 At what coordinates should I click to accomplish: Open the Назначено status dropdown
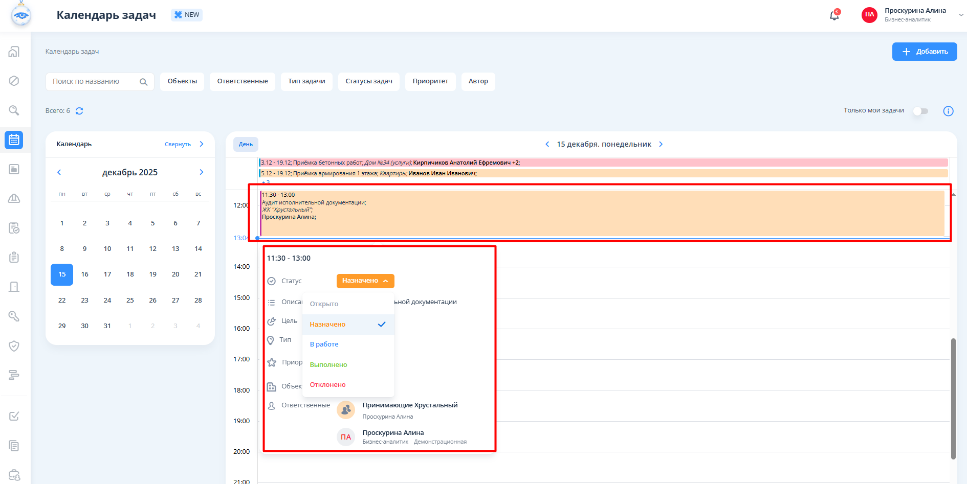pyautogui.click(x=365, y=281)
